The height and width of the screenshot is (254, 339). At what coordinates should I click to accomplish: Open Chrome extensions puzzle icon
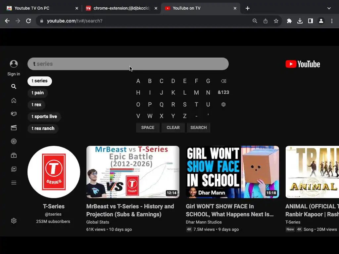[289, 21]
